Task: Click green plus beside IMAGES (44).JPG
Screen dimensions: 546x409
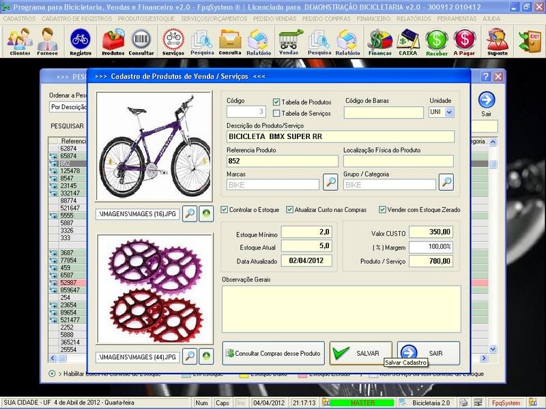Action: click(x=206, y=356)
